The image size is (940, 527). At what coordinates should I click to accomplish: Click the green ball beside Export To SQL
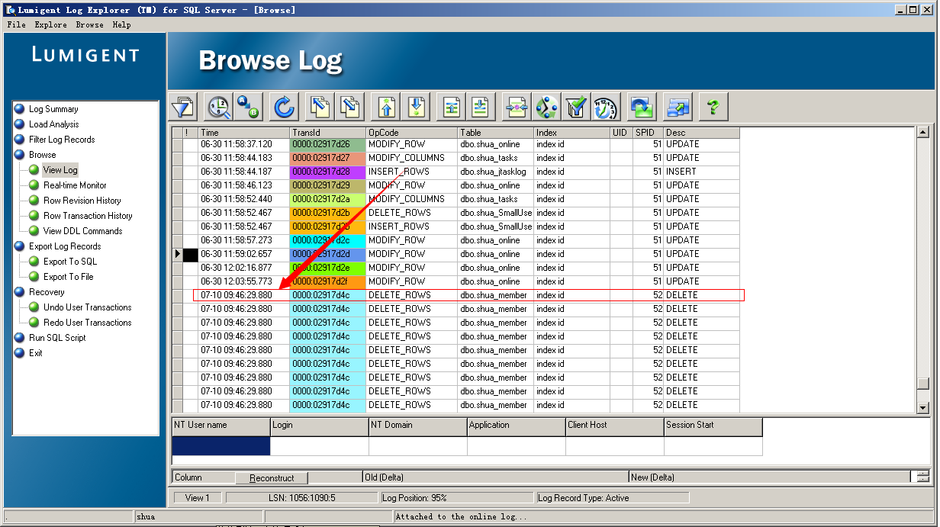tap(34, 262)
